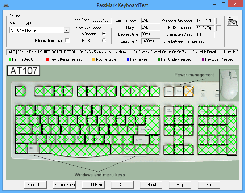Image resolution: width=245 pixels, height=193 pixels.
Task: Clear the tested keys
Action: click(x=122, y=185)
